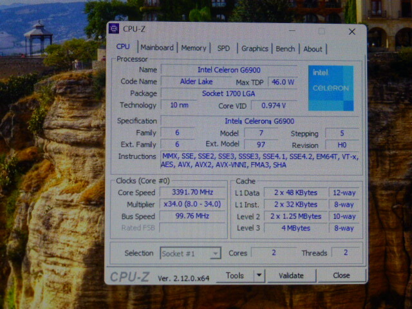This screenshot has width=412, height=309.
Task: Switch to the Bench tab
Action: [285, 49]
